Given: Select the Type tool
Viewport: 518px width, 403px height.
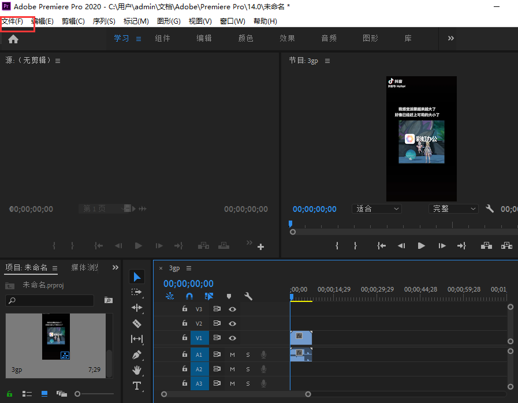Looking at the screenshot, I should [x=137, y=386].
